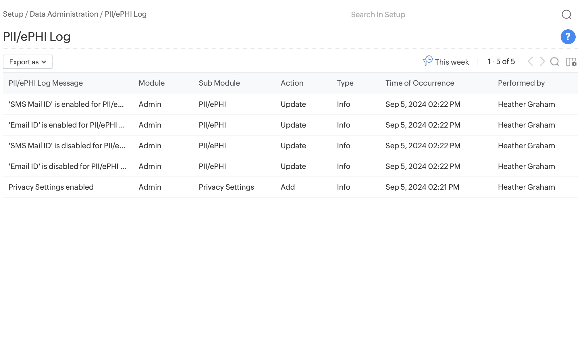Image resolution: width=586 pixels, height=354 pixels.
Task: Expand the Export as dropdown
Action: coord(28,62)
